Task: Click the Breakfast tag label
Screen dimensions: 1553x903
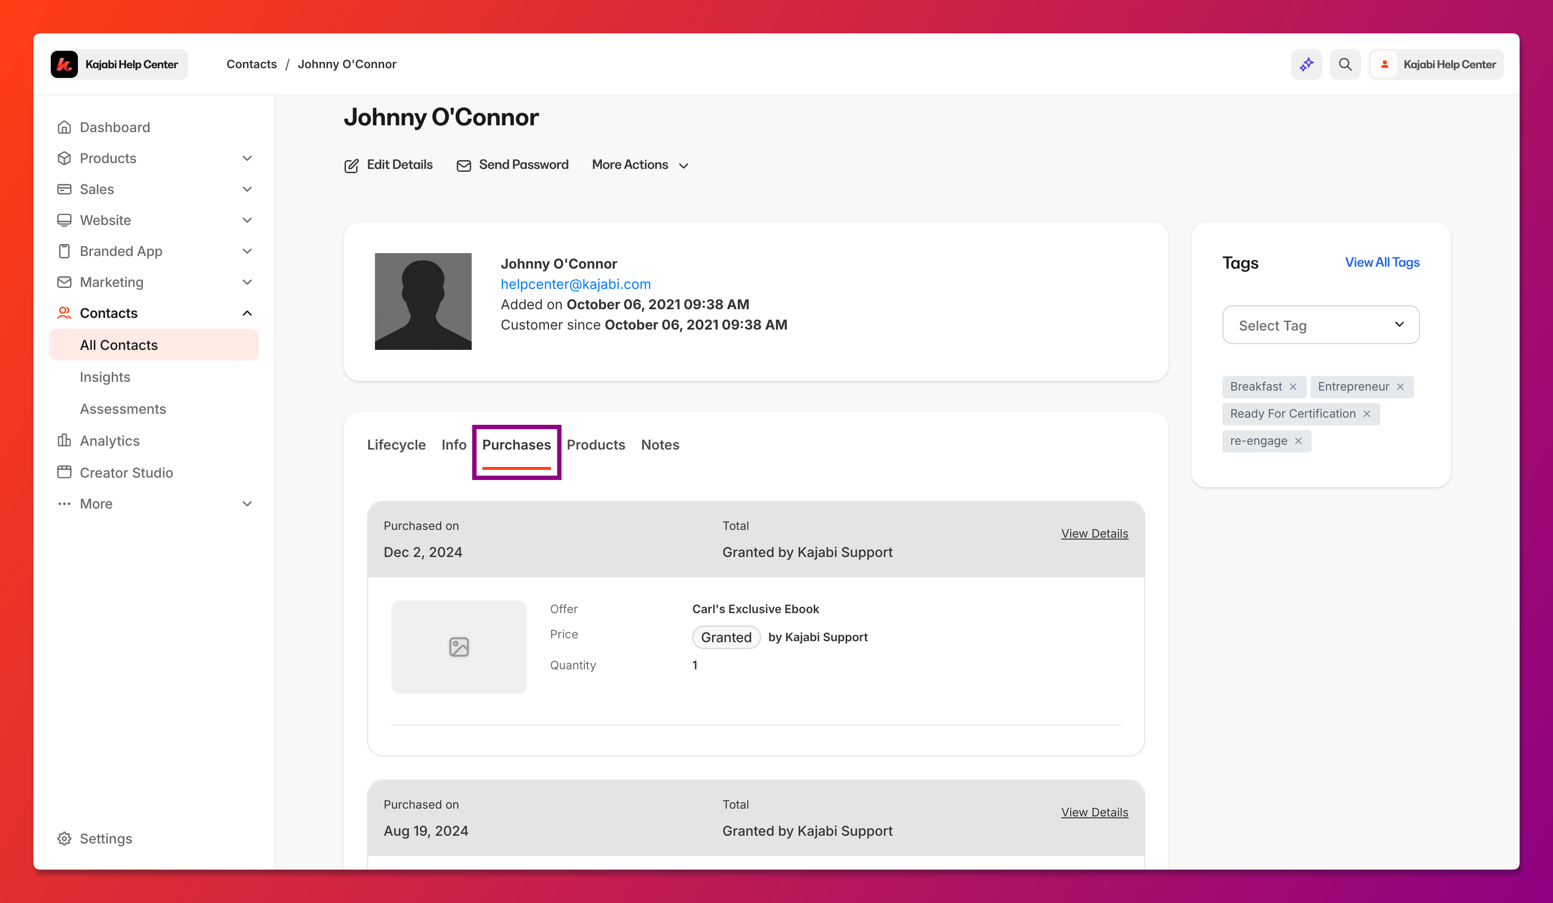Action: pos(1255,387)
